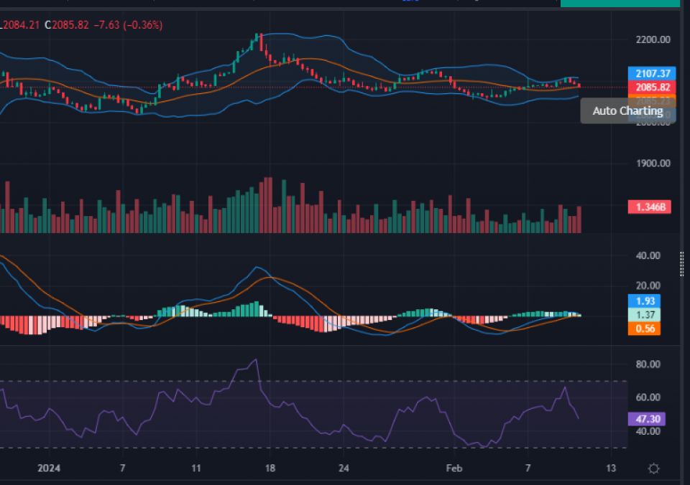Click the 2024 label on the time axis
Image resolution: width=690 pixels, height=485 pixels.
(49, 468)
